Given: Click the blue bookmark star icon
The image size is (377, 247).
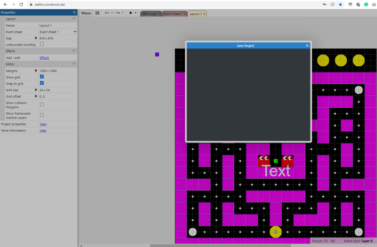Looking at the screenshot, I should [x=340, y=4].
